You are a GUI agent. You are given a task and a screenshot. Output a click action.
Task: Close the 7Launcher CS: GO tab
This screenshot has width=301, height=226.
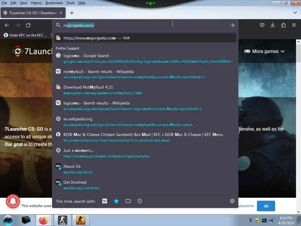pyautogui.click(x=61, y=13)
